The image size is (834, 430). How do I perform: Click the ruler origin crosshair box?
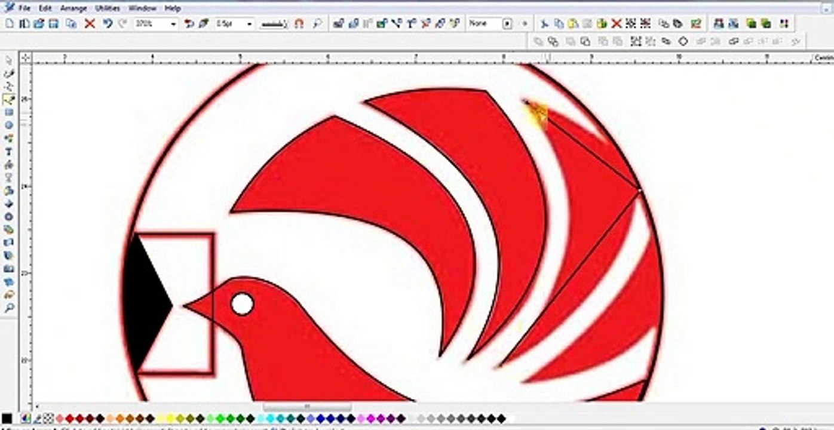[x=26, y=58]
